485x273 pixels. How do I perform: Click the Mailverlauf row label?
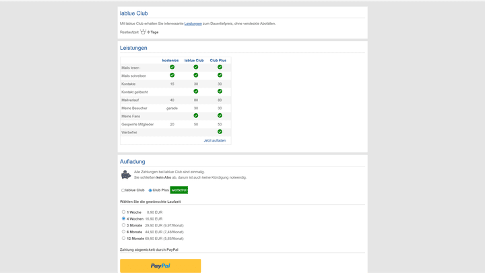pyautogui.click(x=130, y=100)
